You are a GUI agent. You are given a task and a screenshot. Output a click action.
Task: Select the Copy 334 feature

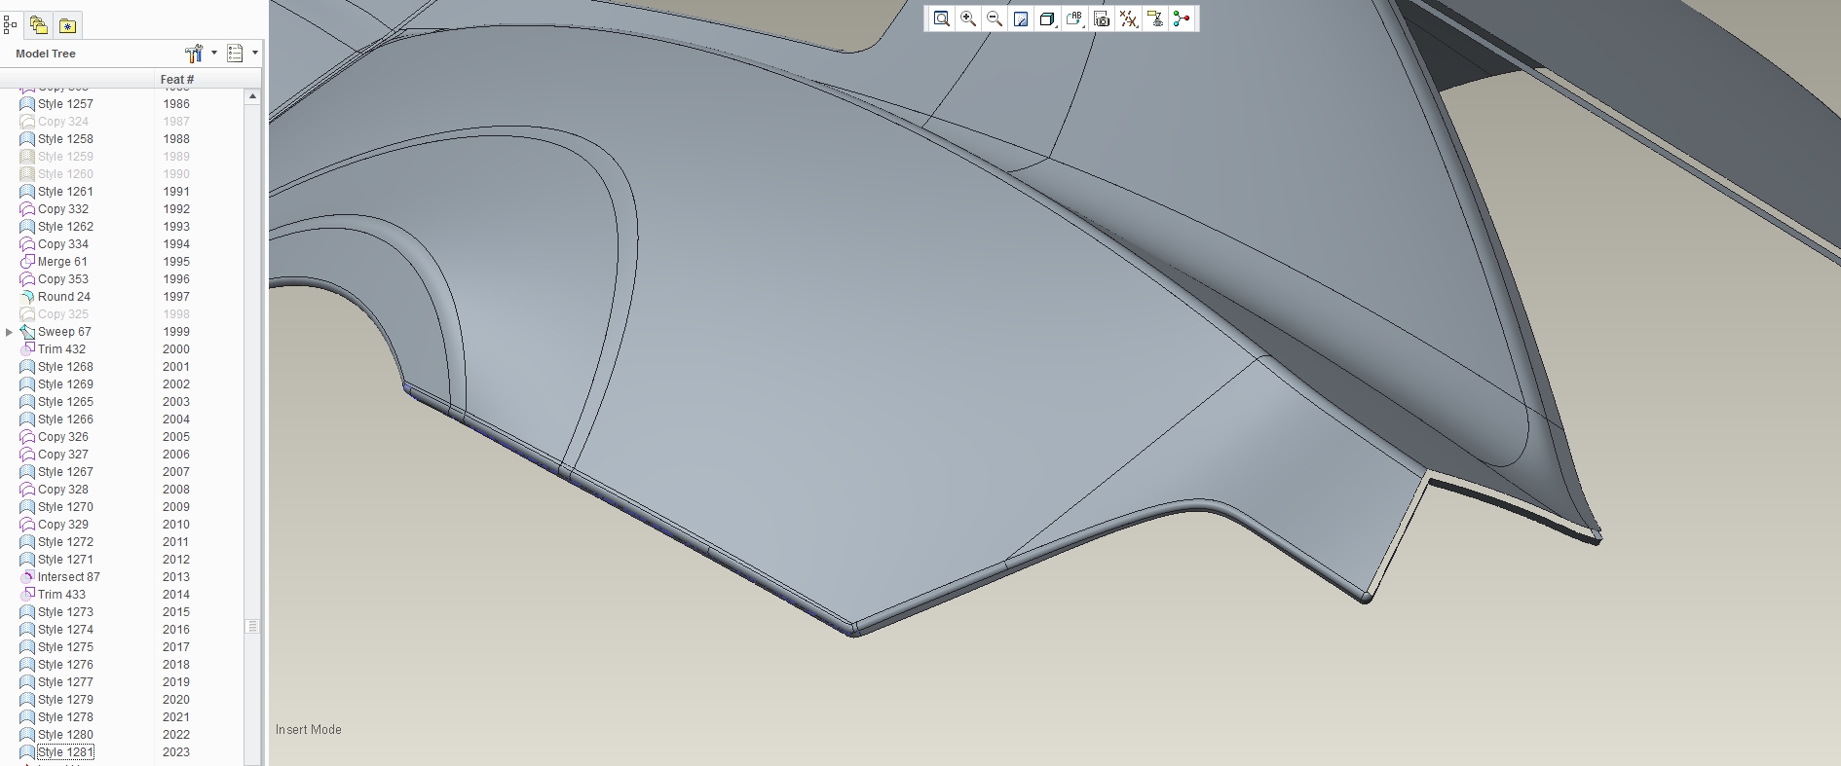click(63, 244)
